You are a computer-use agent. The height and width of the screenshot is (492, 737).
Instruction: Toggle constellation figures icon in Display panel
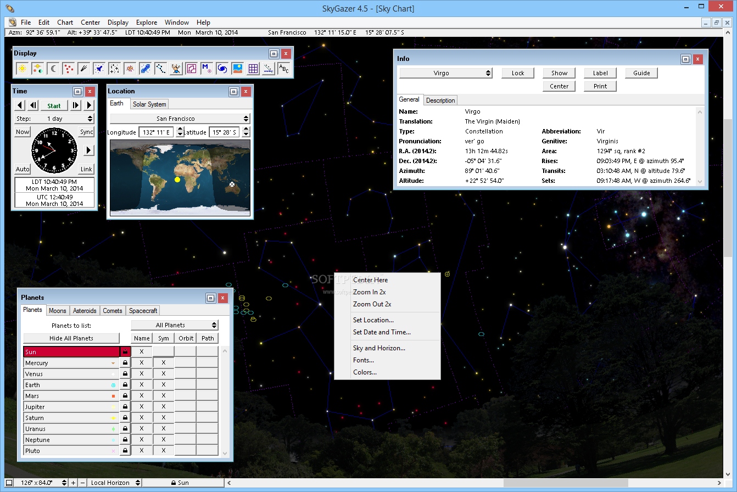[176, 69]
